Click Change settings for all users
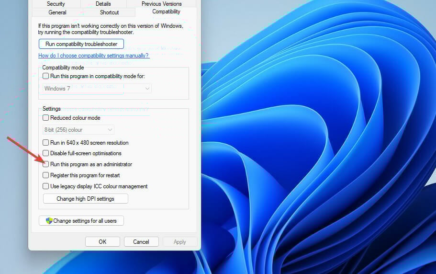The width and height of the screenshot is (436, 274). tap(81, 221)
